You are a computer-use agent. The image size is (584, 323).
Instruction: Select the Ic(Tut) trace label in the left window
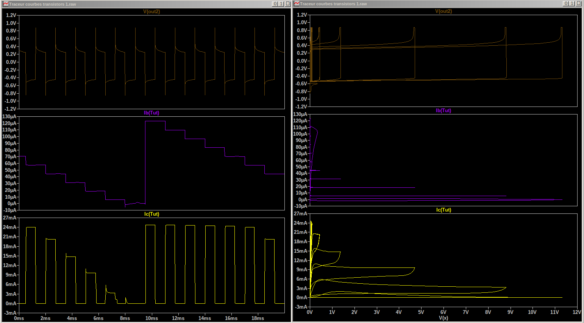click(x=151, y=214)
